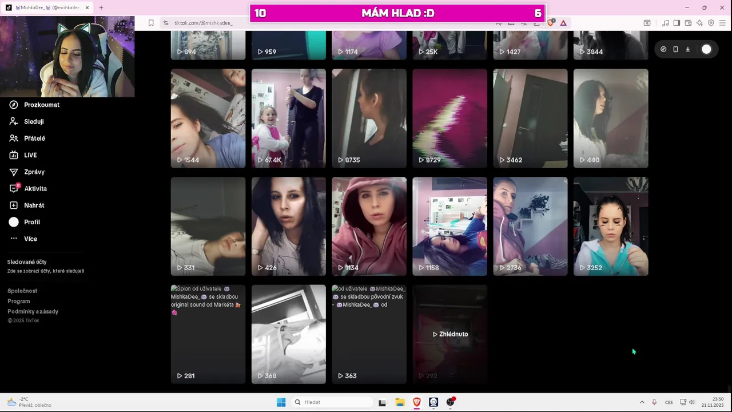Open Task View on the taskbar
This screenshot has height=412, width=732.
(382, 402)
